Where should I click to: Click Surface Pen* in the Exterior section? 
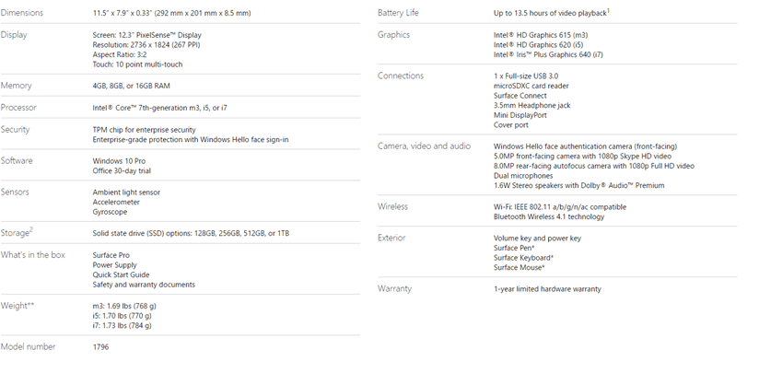pyautogui.click(x=514, y=248)
